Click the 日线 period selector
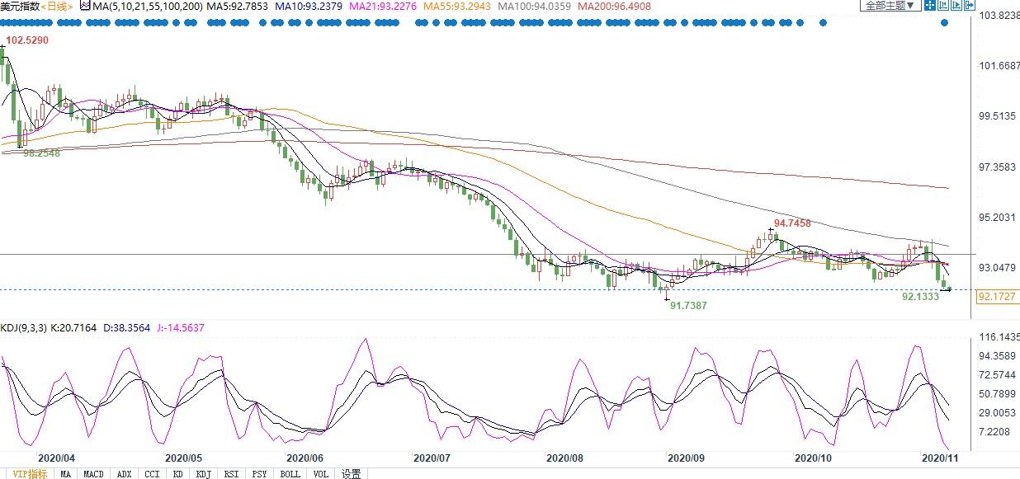The width and height of the screenshot is (1020, 479). 56,6
